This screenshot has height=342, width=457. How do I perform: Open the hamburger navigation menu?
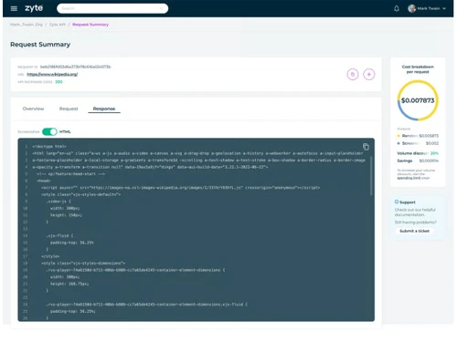(x=14, y=8)
